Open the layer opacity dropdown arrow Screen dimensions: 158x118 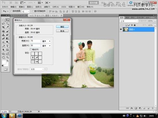155,21
